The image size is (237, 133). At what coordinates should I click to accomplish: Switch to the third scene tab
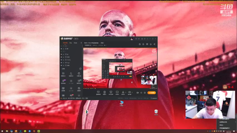[x=75, y=43]
